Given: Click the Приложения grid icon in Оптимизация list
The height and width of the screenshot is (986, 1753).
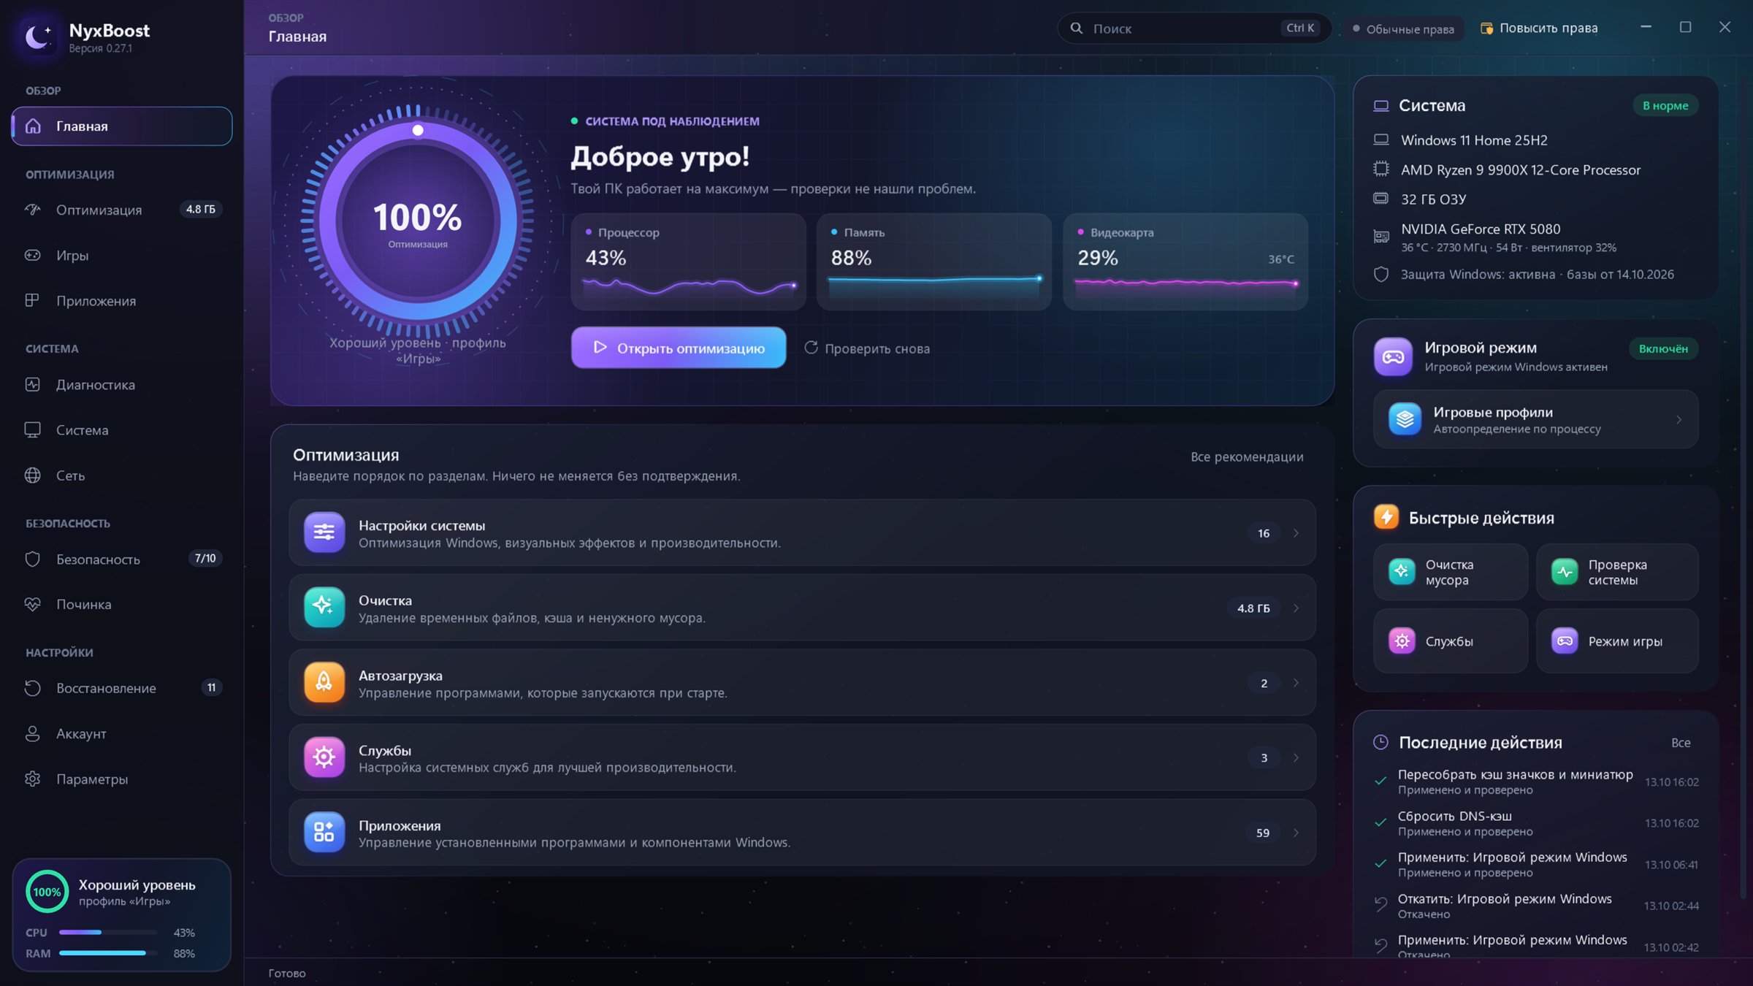Looking at the screenshot, I should pos(324,832).
